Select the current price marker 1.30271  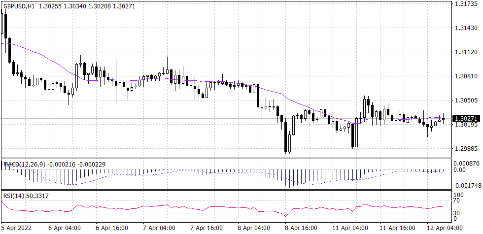pyautogui.click(x=466, y=119)
